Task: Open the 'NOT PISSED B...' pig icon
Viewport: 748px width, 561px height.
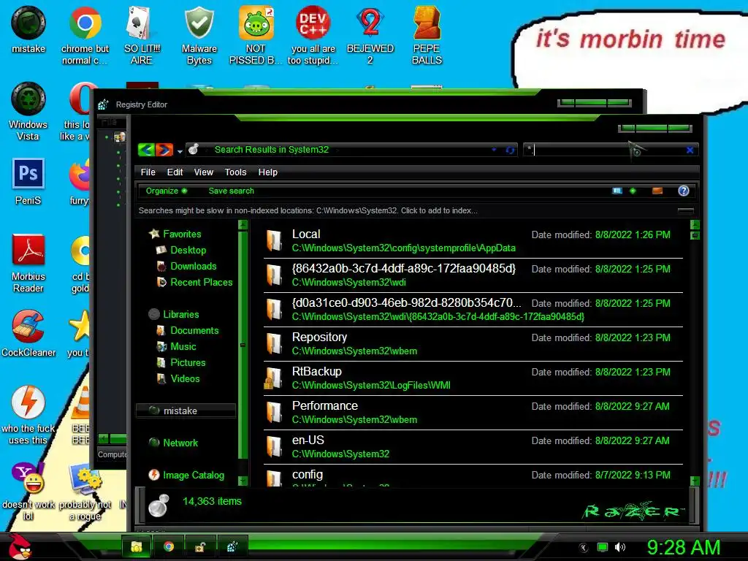Action: (x=256, y=35)
